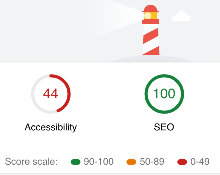Open the SEO category label
The image size is (220, 175).
coord(164,127)
